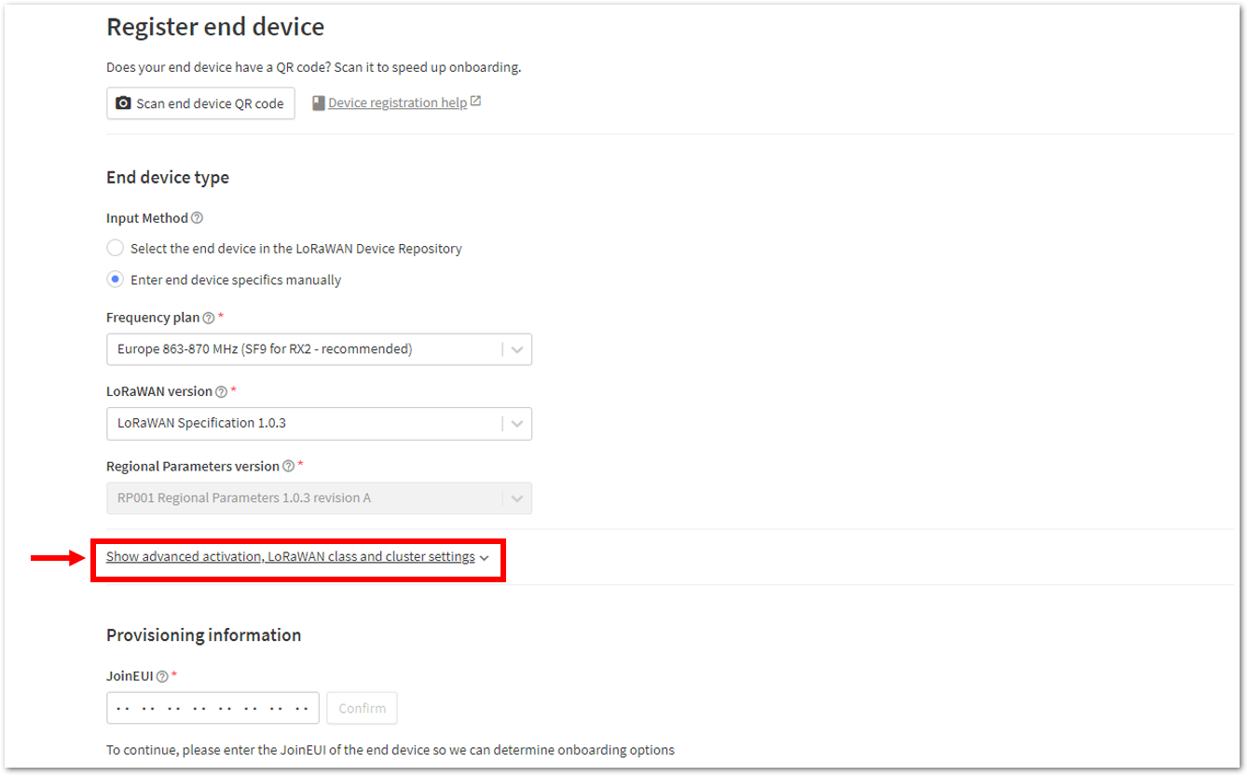This screenshot has width=1248, height=776.
Task: Expand advanced activation and cluster settings
Action: point(297,557)
